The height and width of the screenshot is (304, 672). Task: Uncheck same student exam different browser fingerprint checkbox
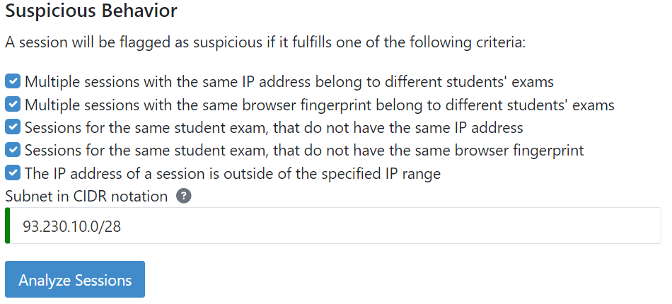pyautogui.click(x=13, y=151)
